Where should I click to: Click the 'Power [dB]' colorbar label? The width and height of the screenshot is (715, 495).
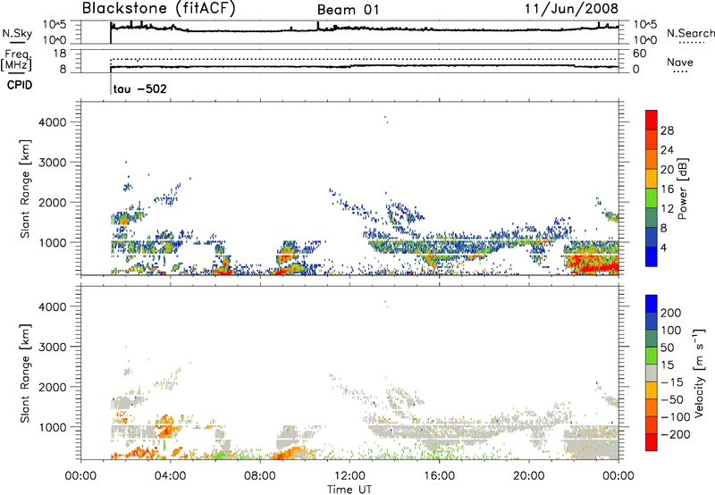coord(683,189)
